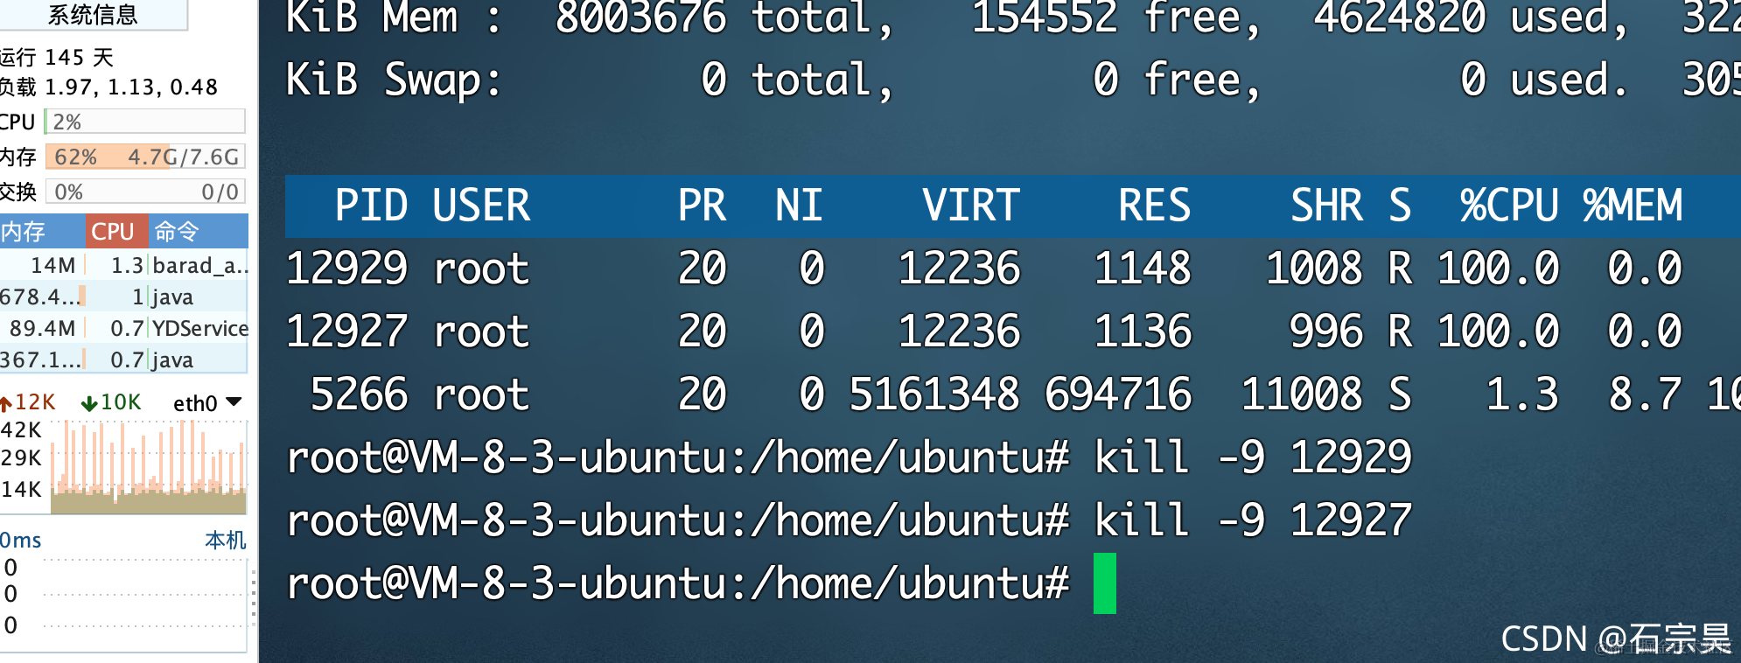Click the %MEM column header in top
1741x663 pixels.
click(x=1633, y=206)
